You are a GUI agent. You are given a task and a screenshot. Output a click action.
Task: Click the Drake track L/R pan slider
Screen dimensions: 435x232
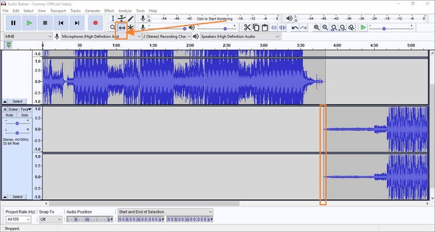(x=17, y=133)
